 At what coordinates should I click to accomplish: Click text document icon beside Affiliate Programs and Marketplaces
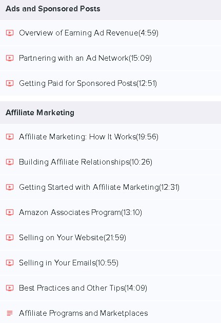10,313
